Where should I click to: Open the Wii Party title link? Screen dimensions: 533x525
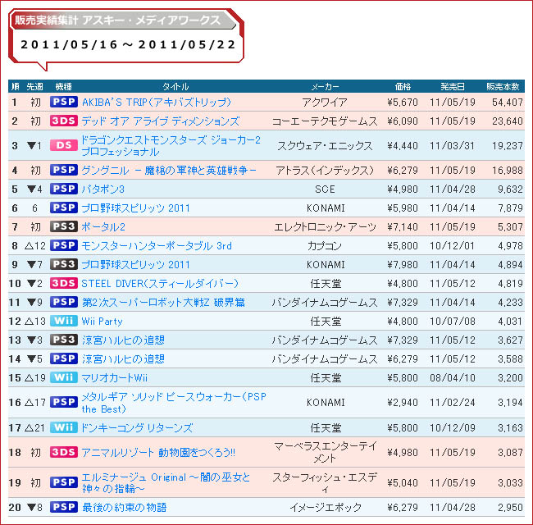(102, 322)
